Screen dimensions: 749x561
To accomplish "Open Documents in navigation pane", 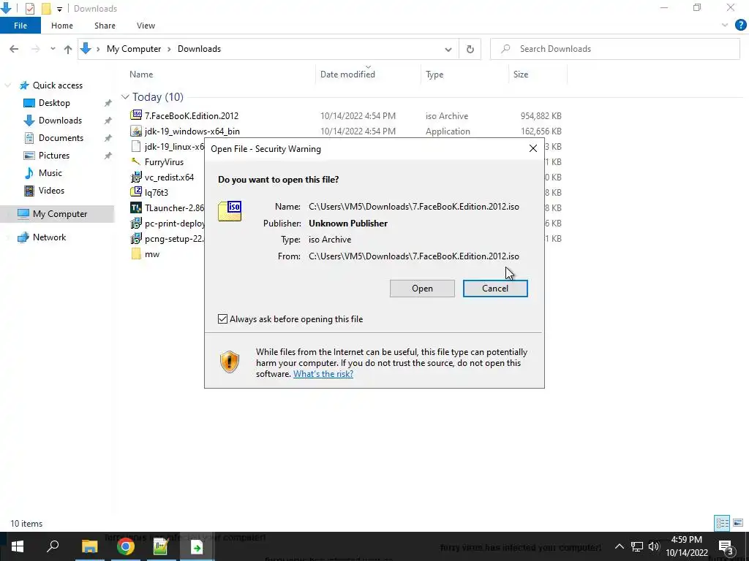I will tap(61, 138).
